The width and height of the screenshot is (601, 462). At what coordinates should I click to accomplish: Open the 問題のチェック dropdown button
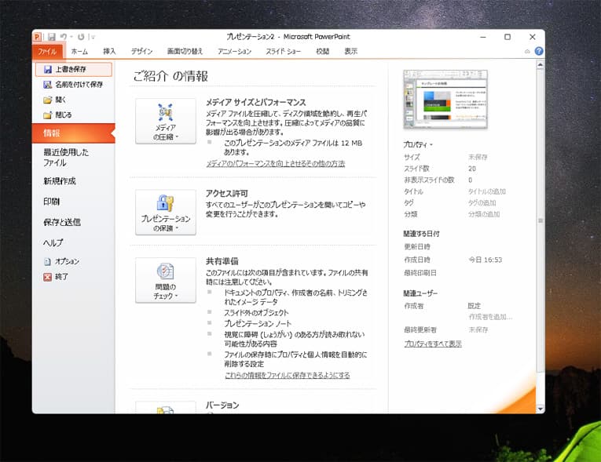(x=166, y=281)
